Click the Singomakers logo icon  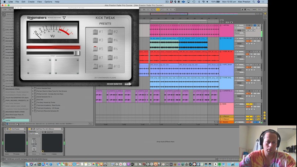pos(64,18)
